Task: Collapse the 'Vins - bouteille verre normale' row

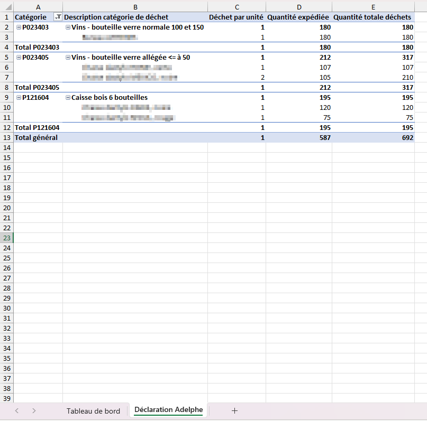Action: [68, 27]
